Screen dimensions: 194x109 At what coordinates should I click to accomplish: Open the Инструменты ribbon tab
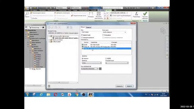click(x=52, y=10)
